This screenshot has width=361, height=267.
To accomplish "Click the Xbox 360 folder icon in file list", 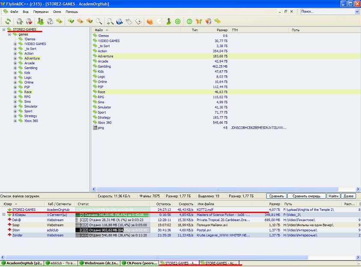I will (x=95, y=122).
